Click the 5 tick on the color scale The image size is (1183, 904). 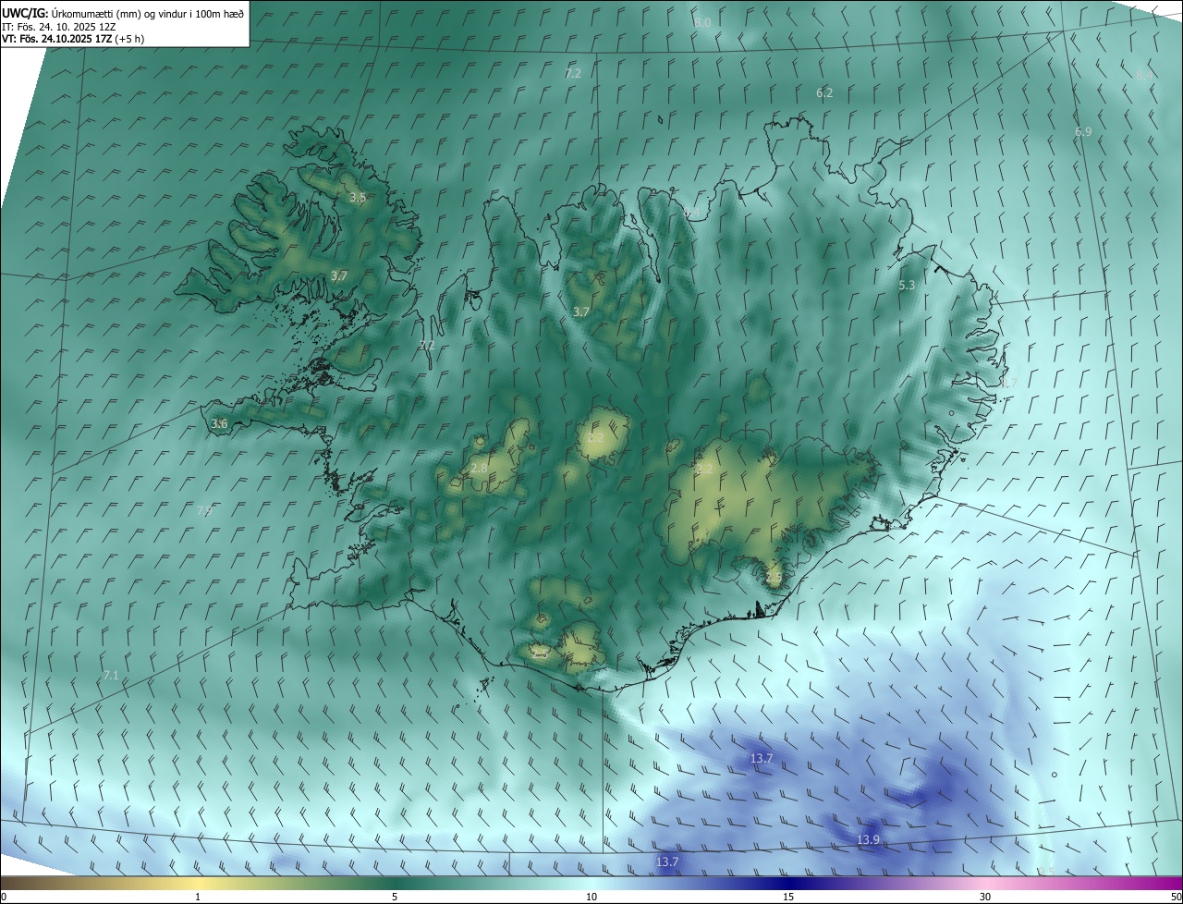(395, 897)
